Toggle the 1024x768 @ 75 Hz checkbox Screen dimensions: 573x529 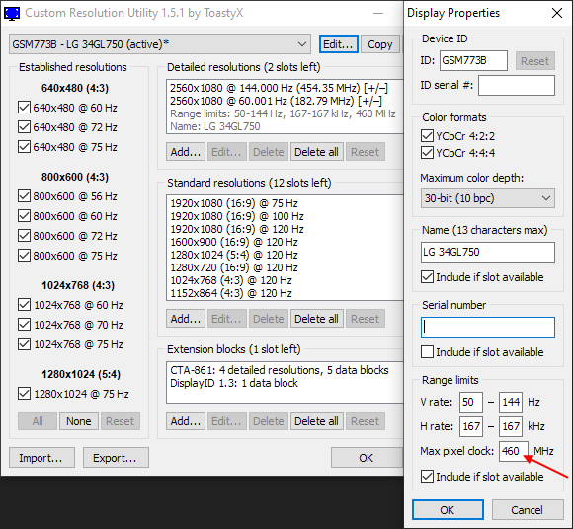pyautogui.click(x=24, y=343)
